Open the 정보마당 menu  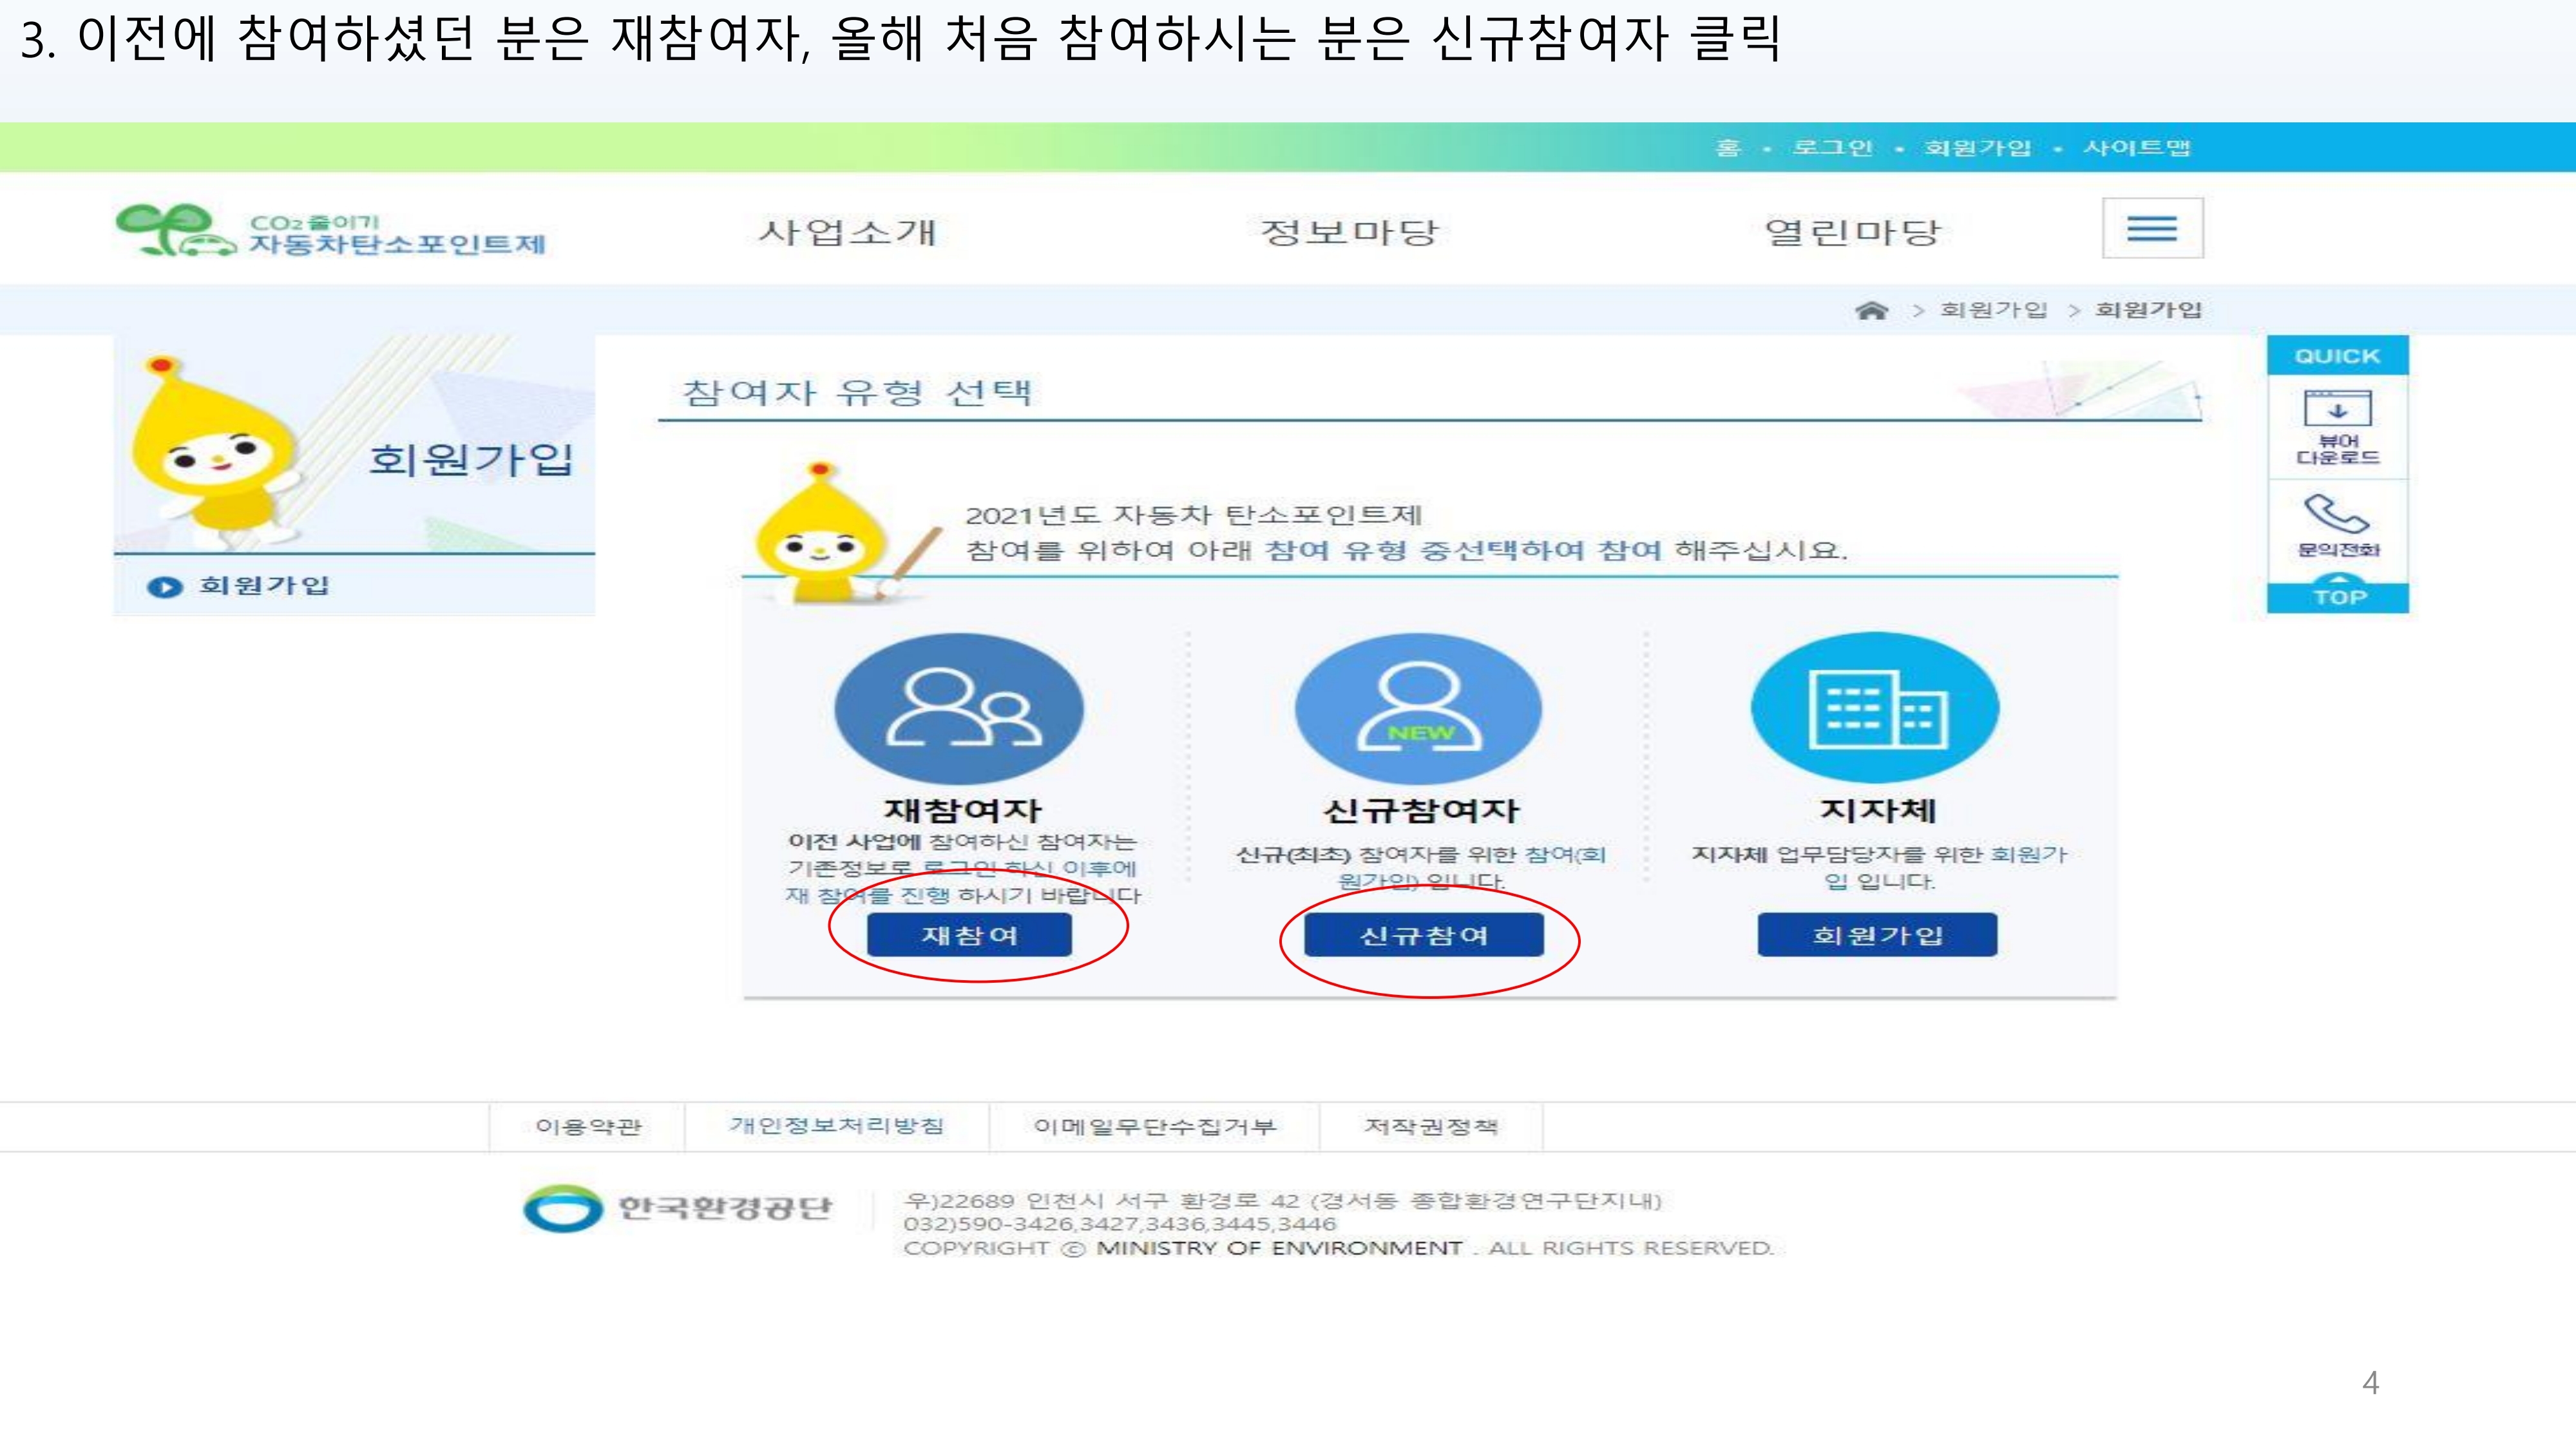pos(1349,232)
